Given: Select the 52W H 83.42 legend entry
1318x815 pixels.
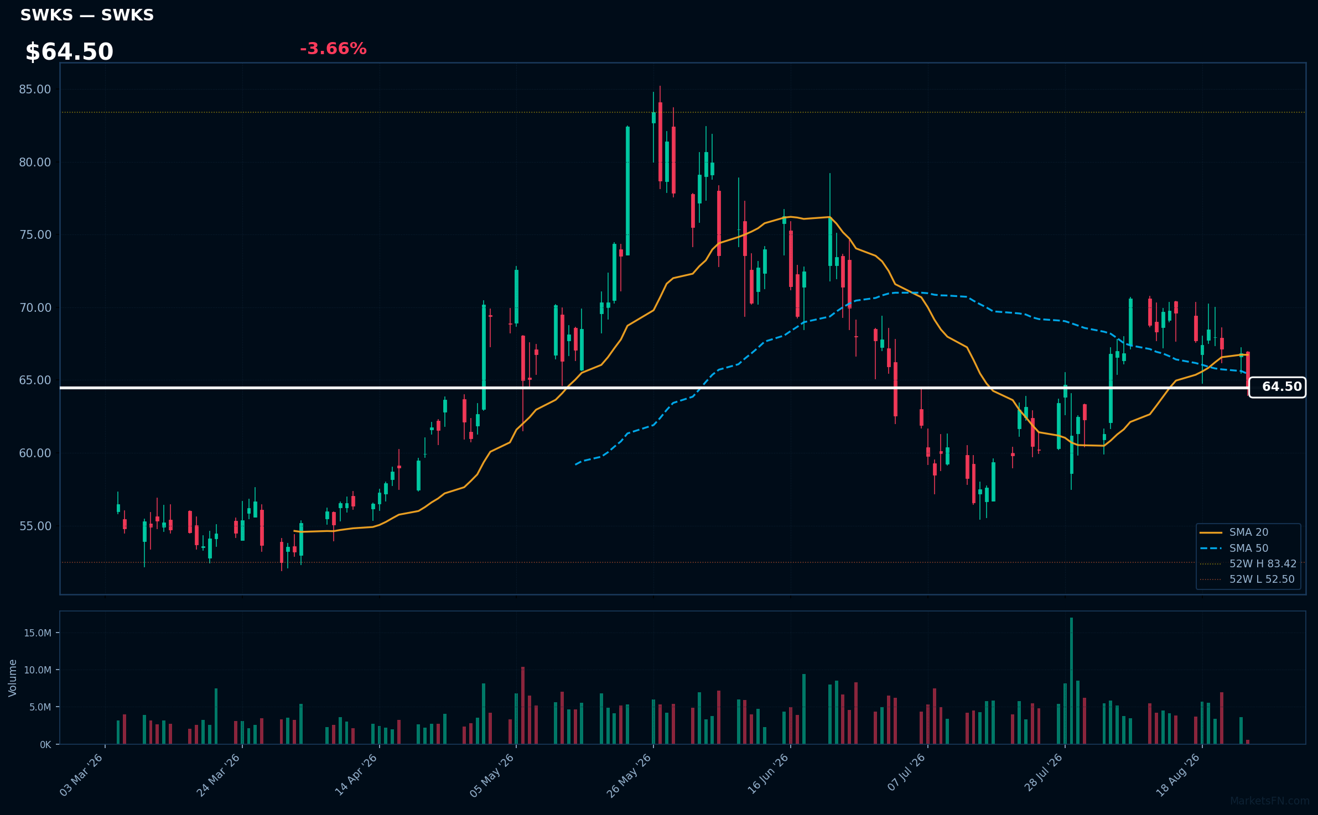Looking at the screenshot, I should 1249,564.
